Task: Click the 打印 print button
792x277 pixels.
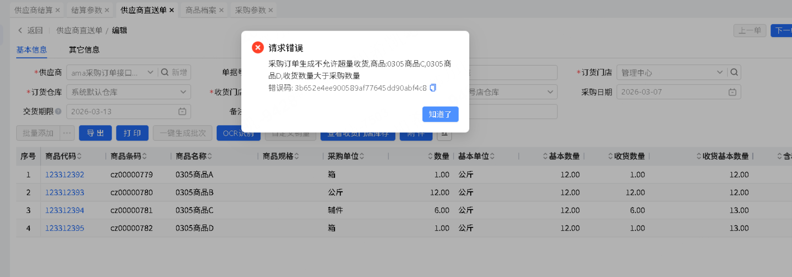Action: (x=132, y=133)
